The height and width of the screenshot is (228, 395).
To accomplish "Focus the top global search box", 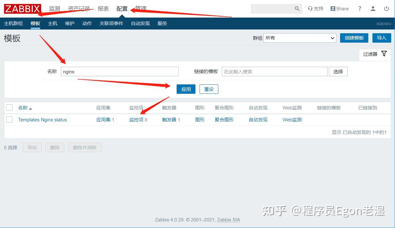I will pos(272,9).
